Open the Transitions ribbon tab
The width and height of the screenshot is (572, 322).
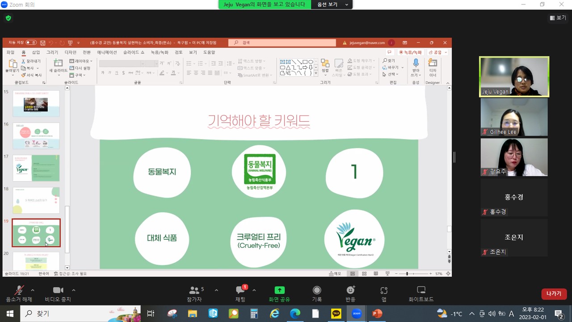(87, 52)
